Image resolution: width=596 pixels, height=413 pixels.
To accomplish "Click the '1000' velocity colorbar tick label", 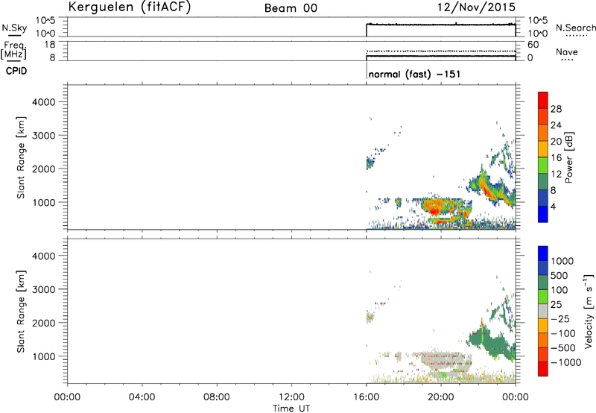I will pos(562,261).
